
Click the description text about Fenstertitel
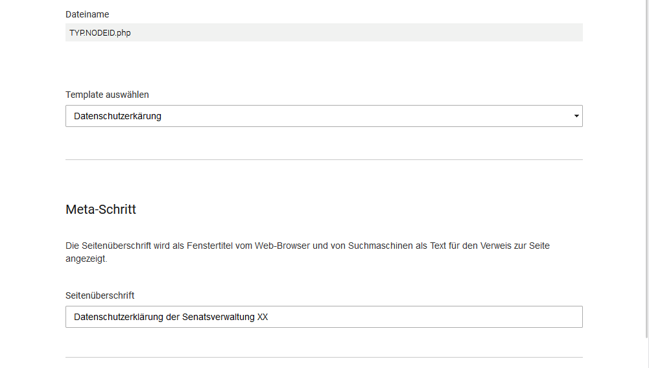click(x=307, y=252)
